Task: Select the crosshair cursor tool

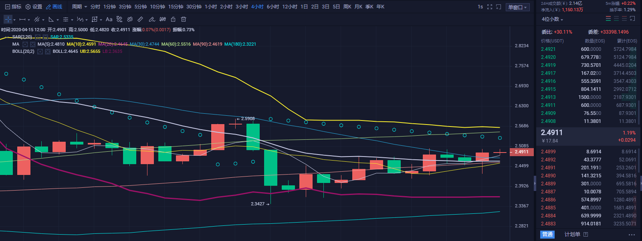Action: 8,19
